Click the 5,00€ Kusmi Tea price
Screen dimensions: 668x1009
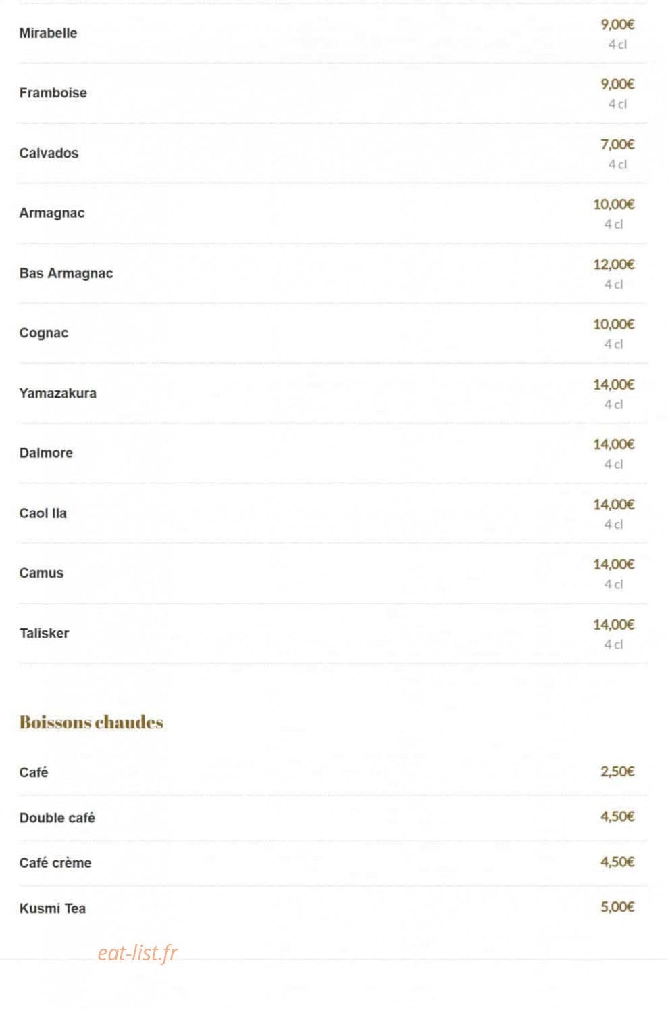pyautogui.click(x=618, y=907)
